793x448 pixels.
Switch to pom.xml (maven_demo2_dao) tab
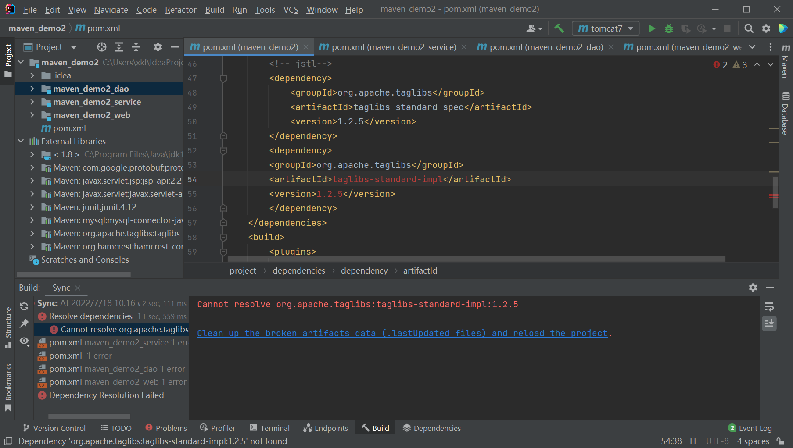click(x=546, y=47)
